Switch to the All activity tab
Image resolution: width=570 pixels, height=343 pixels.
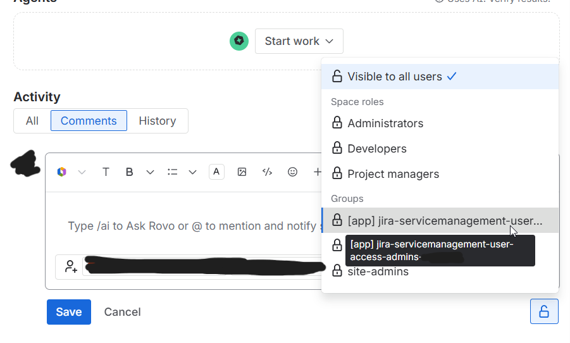click(32, 121)
